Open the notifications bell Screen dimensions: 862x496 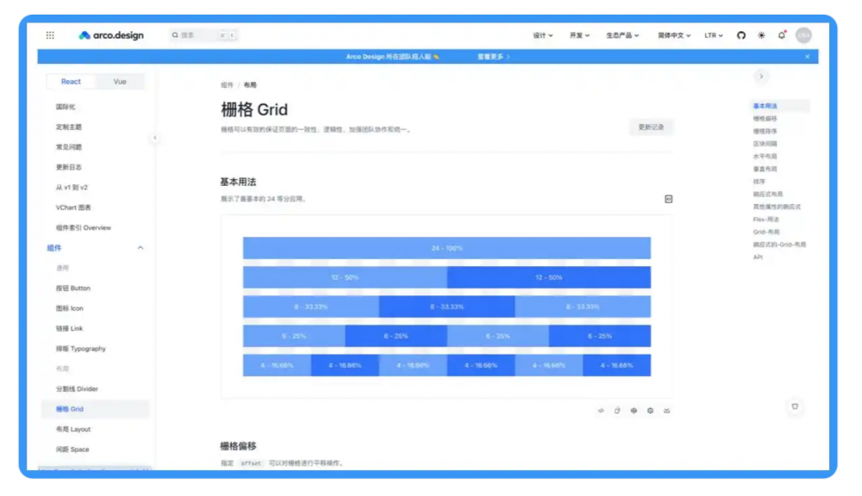point(782,35)
